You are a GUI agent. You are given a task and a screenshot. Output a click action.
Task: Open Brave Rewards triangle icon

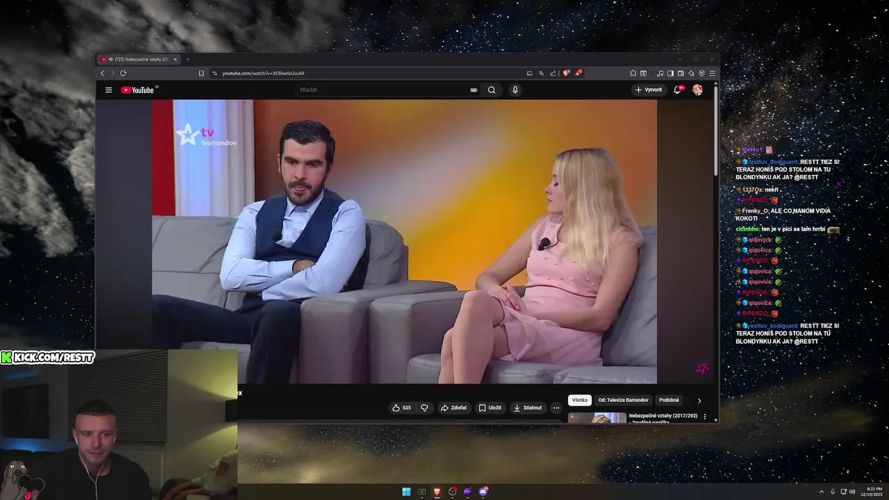point(578,73)
